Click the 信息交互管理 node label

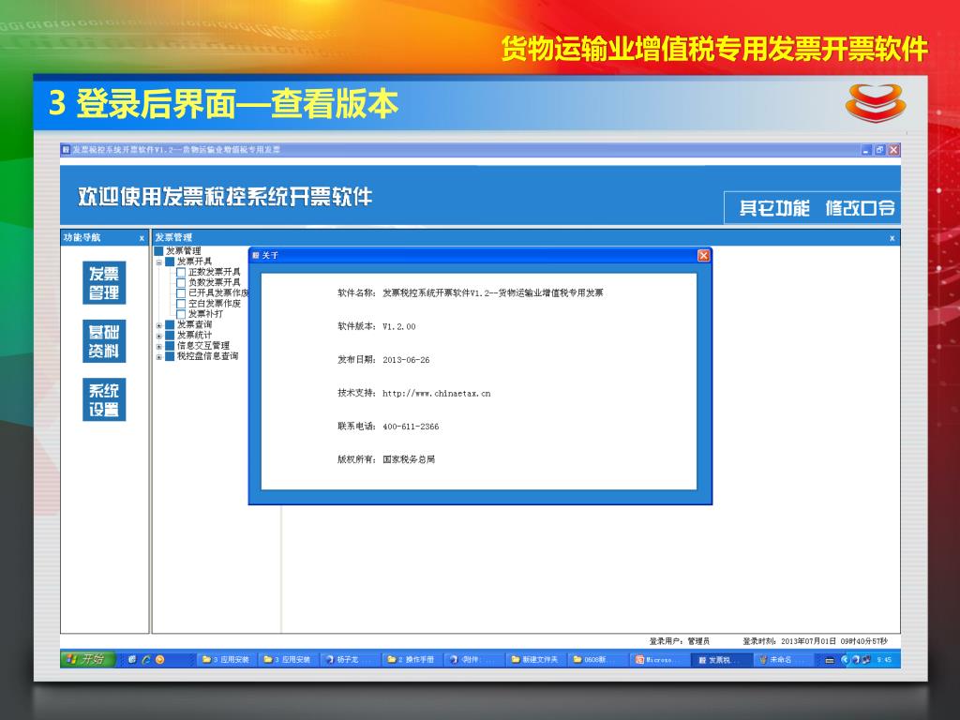click(203, 345)
